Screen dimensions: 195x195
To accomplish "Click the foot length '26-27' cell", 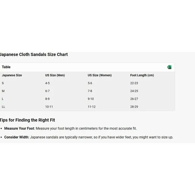I will tap(134, 99).
